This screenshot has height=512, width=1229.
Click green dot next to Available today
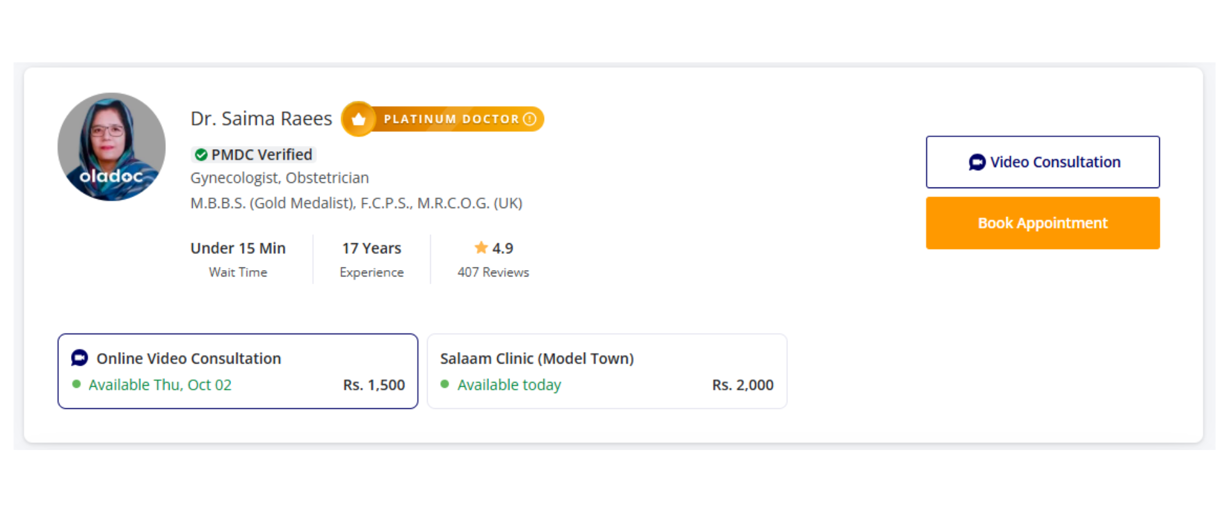pos(445,385)
